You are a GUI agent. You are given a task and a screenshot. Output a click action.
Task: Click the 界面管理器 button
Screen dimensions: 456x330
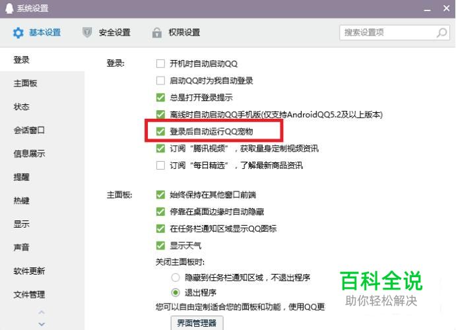tap(197, 323)
